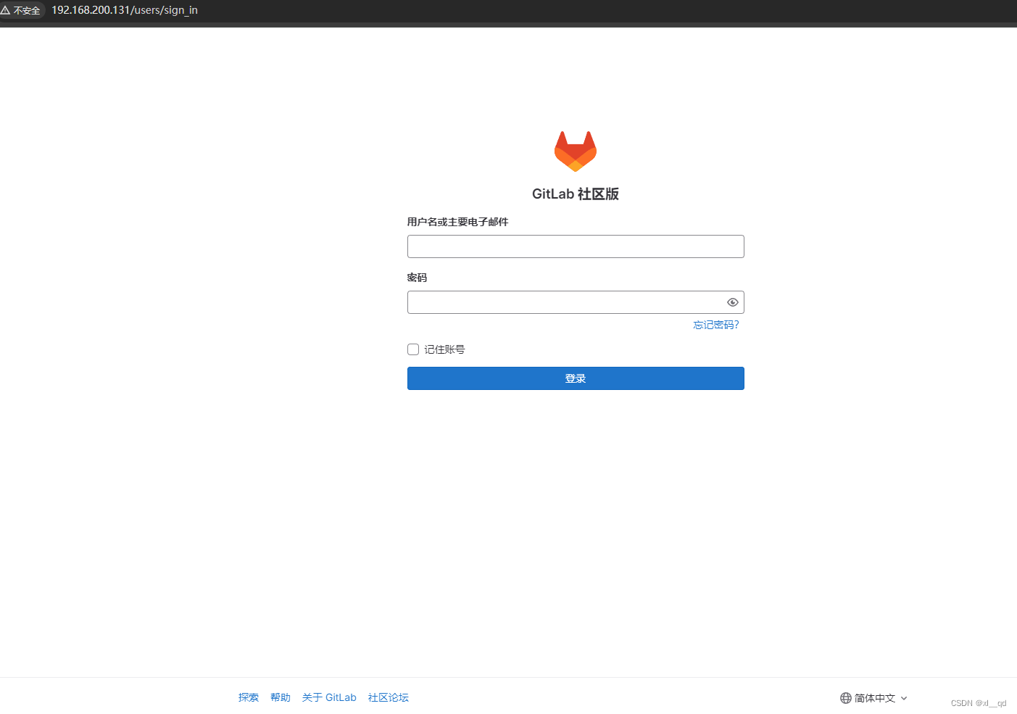
Task: Open the 帮助 footer link
Action: [281, 697]
